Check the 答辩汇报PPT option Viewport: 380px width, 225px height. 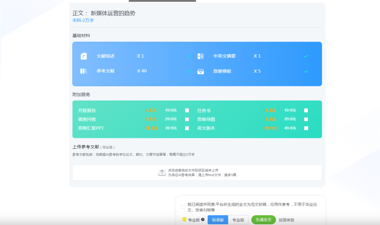point(187,128)
